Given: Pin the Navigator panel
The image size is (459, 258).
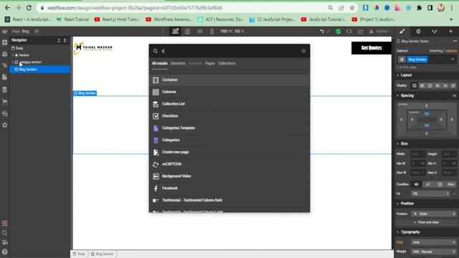Looking at the screenshot, I should pyautogui.click(x=65, y=40).
